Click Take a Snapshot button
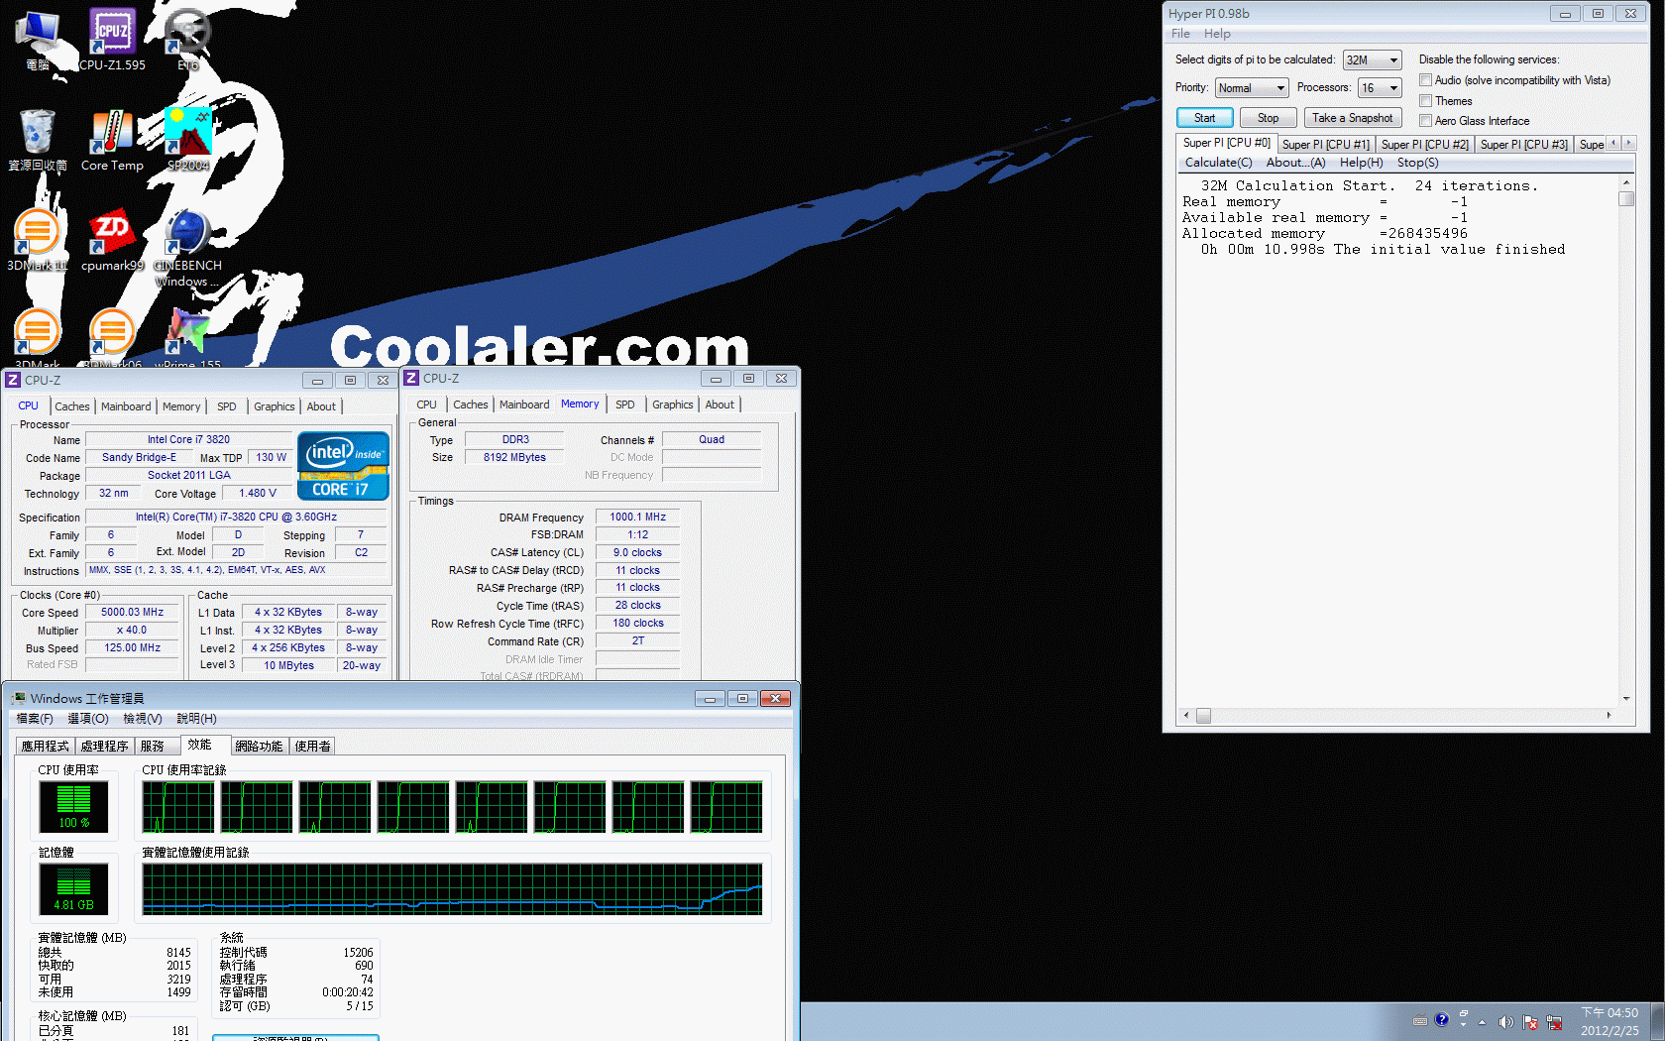The image size is (1665, 1041). (1353, 118)
